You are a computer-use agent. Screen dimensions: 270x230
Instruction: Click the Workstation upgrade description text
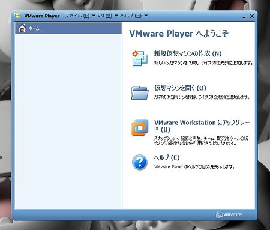(201, 141)
